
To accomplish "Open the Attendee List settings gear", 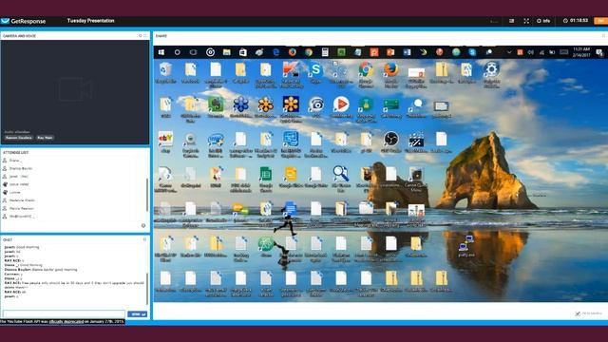I will 143,225.
